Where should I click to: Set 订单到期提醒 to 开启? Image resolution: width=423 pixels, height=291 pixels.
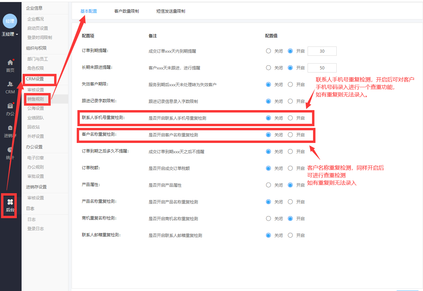[290, 51]
